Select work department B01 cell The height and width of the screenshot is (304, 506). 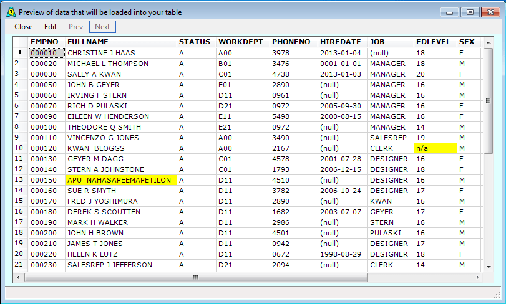(243, 64)
